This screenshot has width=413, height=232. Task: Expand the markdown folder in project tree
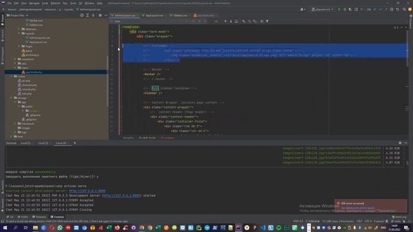[15, 59]
